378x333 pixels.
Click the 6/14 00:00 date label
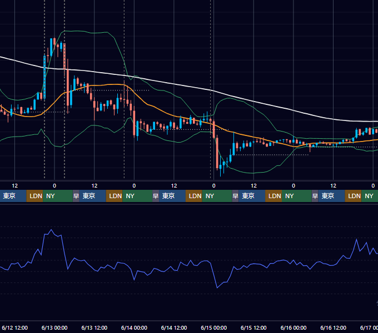click(x=134, y=327)
